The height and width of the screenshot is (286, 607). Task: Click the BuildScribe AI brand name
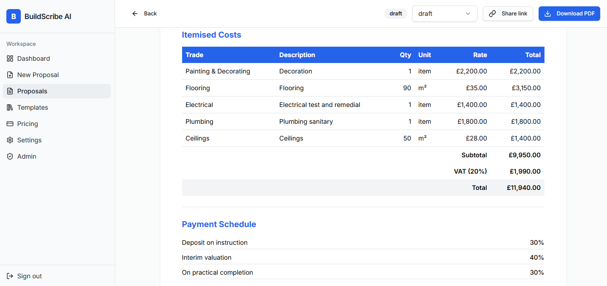(48, 16)
